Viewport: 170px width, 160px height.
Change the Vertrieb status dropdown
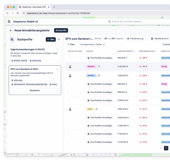[92, 76]
